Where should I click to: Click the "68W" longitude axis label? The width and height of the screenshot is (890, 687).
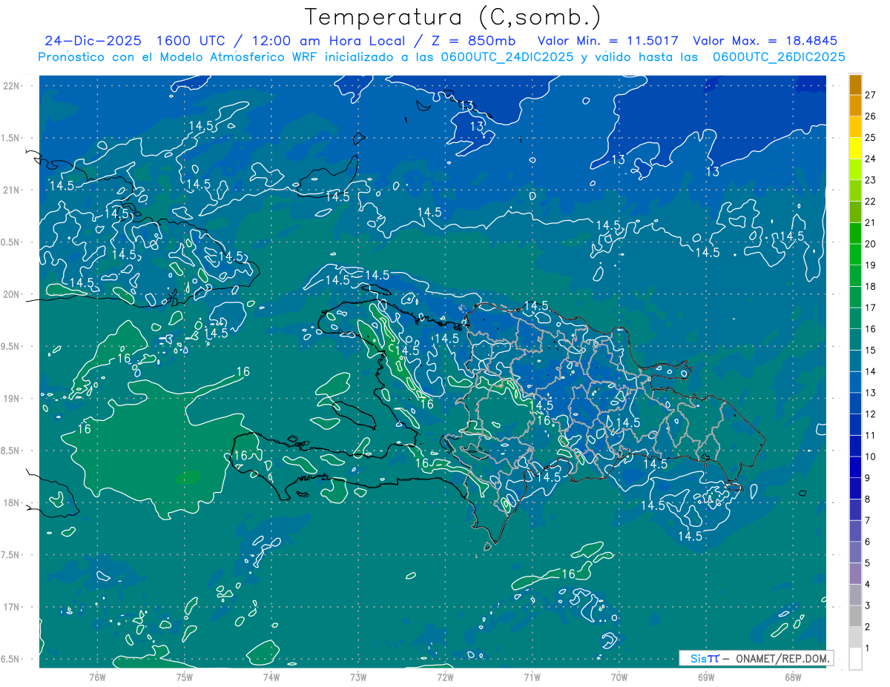click(793, 676)
